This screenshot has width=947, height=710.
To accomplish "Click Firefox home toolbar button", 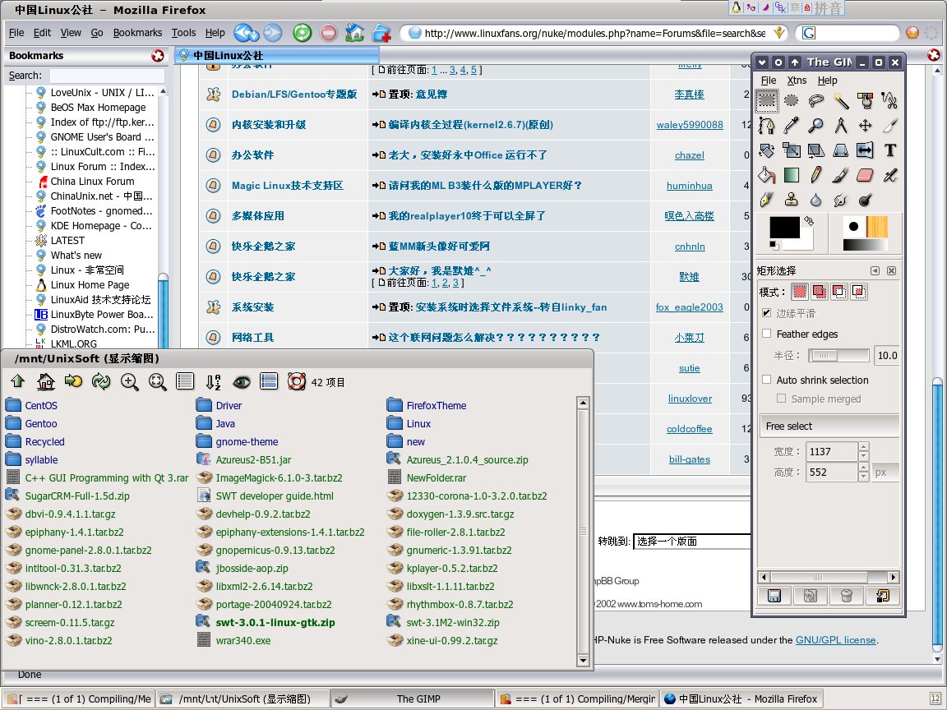I will click(354, 33).
